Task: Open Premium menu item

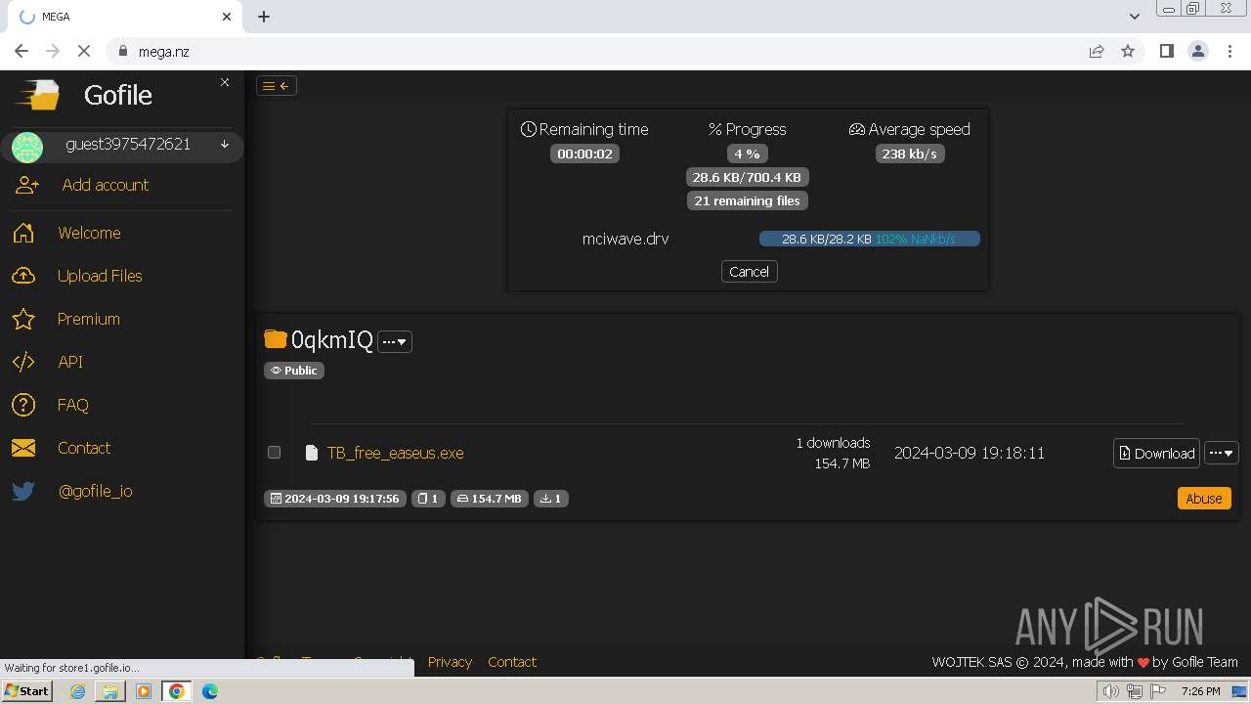Action: (x=89, y=319)
